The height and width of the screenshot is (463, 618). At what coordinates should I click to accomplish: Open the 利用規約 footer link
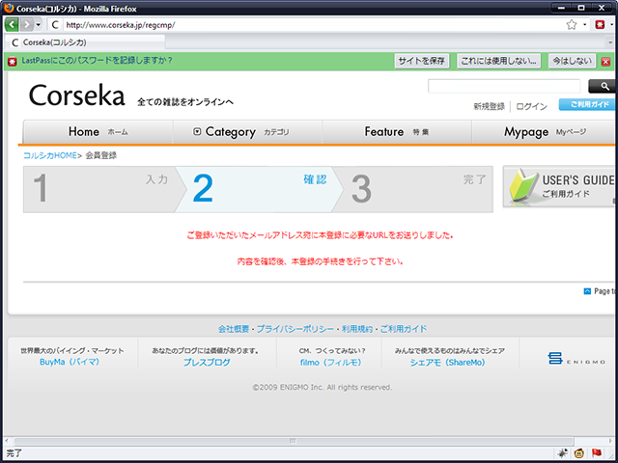[x=356, y=329]
